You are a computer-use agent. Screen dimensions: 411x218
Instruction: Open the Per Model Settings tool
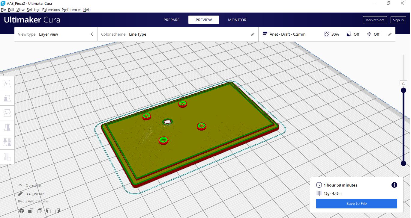coord(7,142)
